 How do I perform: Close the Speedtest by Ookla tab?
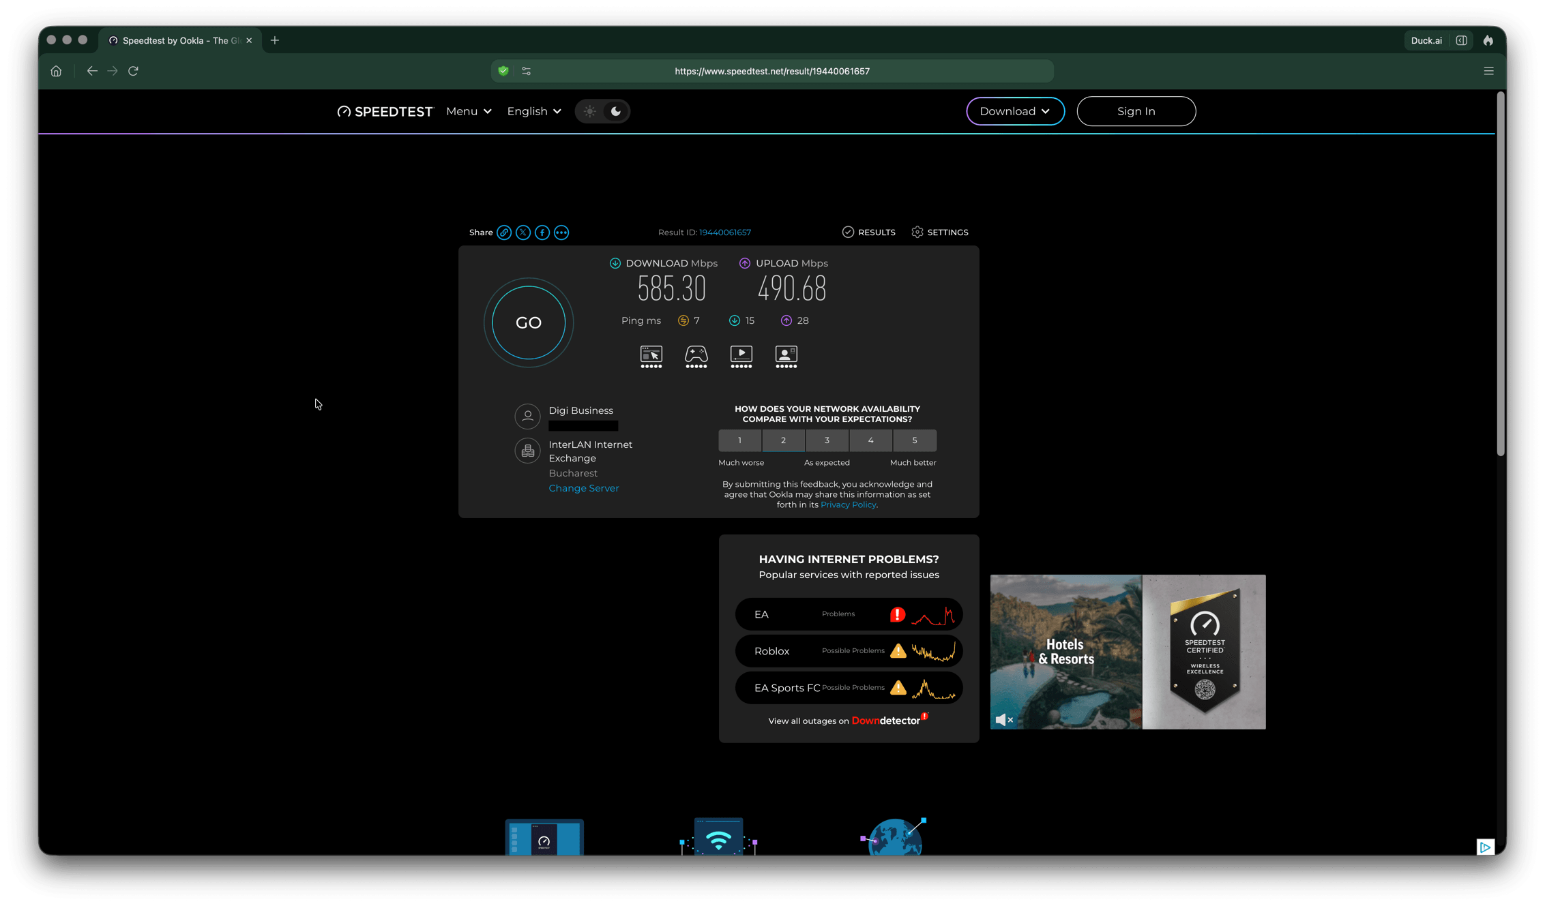(249, 40)
